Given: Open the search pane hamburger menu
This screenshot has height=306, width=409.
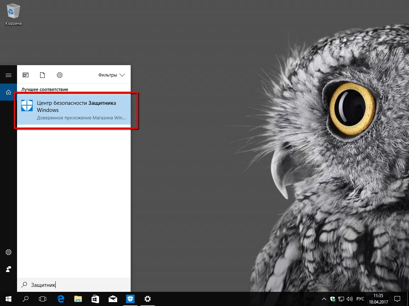Looking at the screenshot, I should (x=8, y=75).
